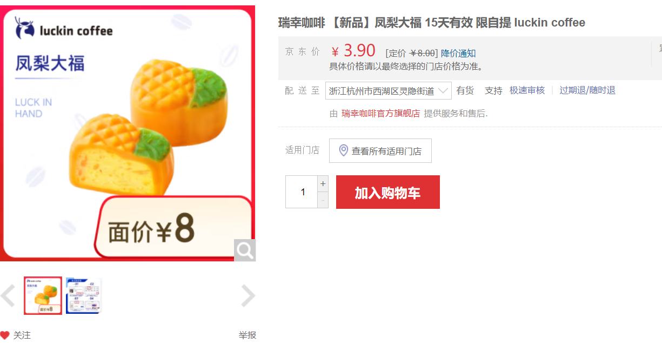Open the 降价通知 price-drop alert link

coord(458,53)
